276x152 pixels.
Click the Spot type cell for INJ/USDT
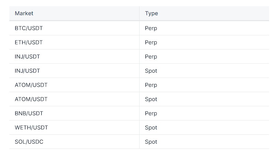coord(151,71)
